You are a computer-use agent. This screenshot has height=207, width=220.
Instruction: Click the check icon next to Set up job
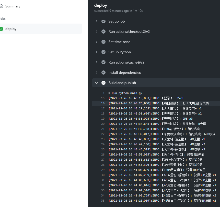tap(103, 22)
